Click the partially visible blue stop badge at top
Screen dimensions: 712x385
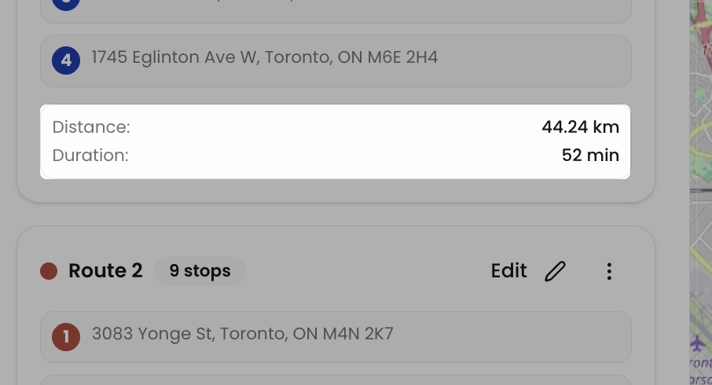65,3
